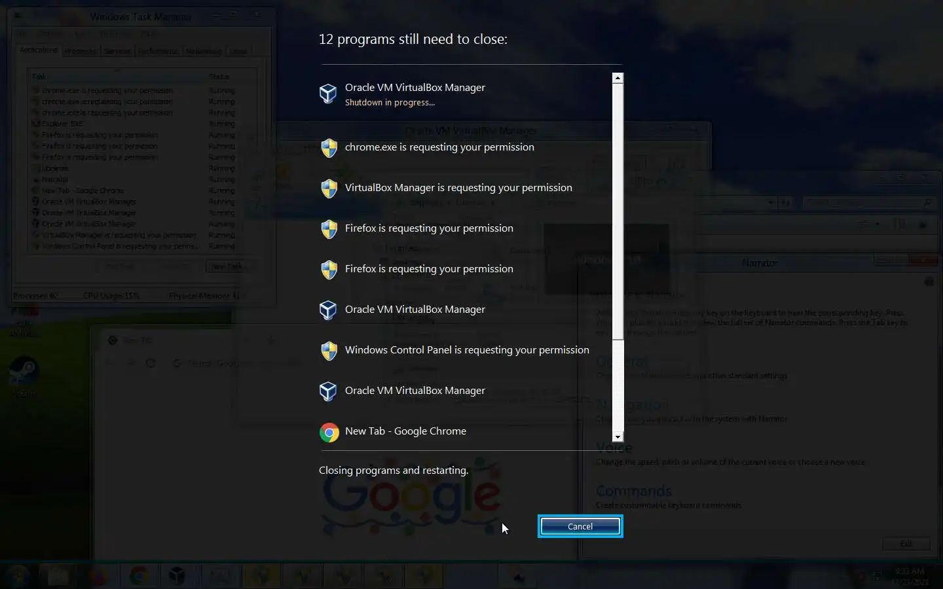Screen dimensions: 943x589
Task: Click Exit button in Narrator window
Action: click(906, 544)
